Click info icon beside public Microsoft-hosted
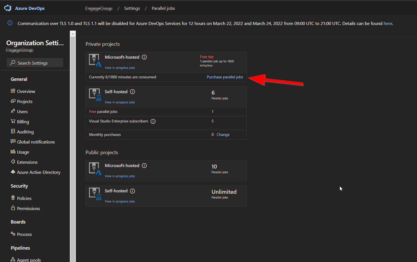Viewport: 417px width, 262px height. [144, 166]
